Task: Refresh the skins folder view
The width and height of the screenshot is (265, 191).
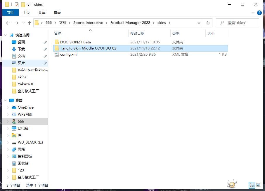Action: [x=208, y=23]
